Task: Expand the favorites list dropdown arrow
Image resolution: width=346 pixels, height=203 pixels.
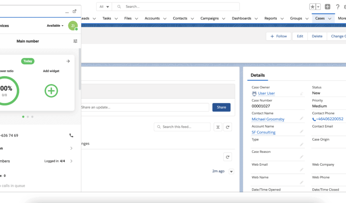Action: tap(318, 7)
